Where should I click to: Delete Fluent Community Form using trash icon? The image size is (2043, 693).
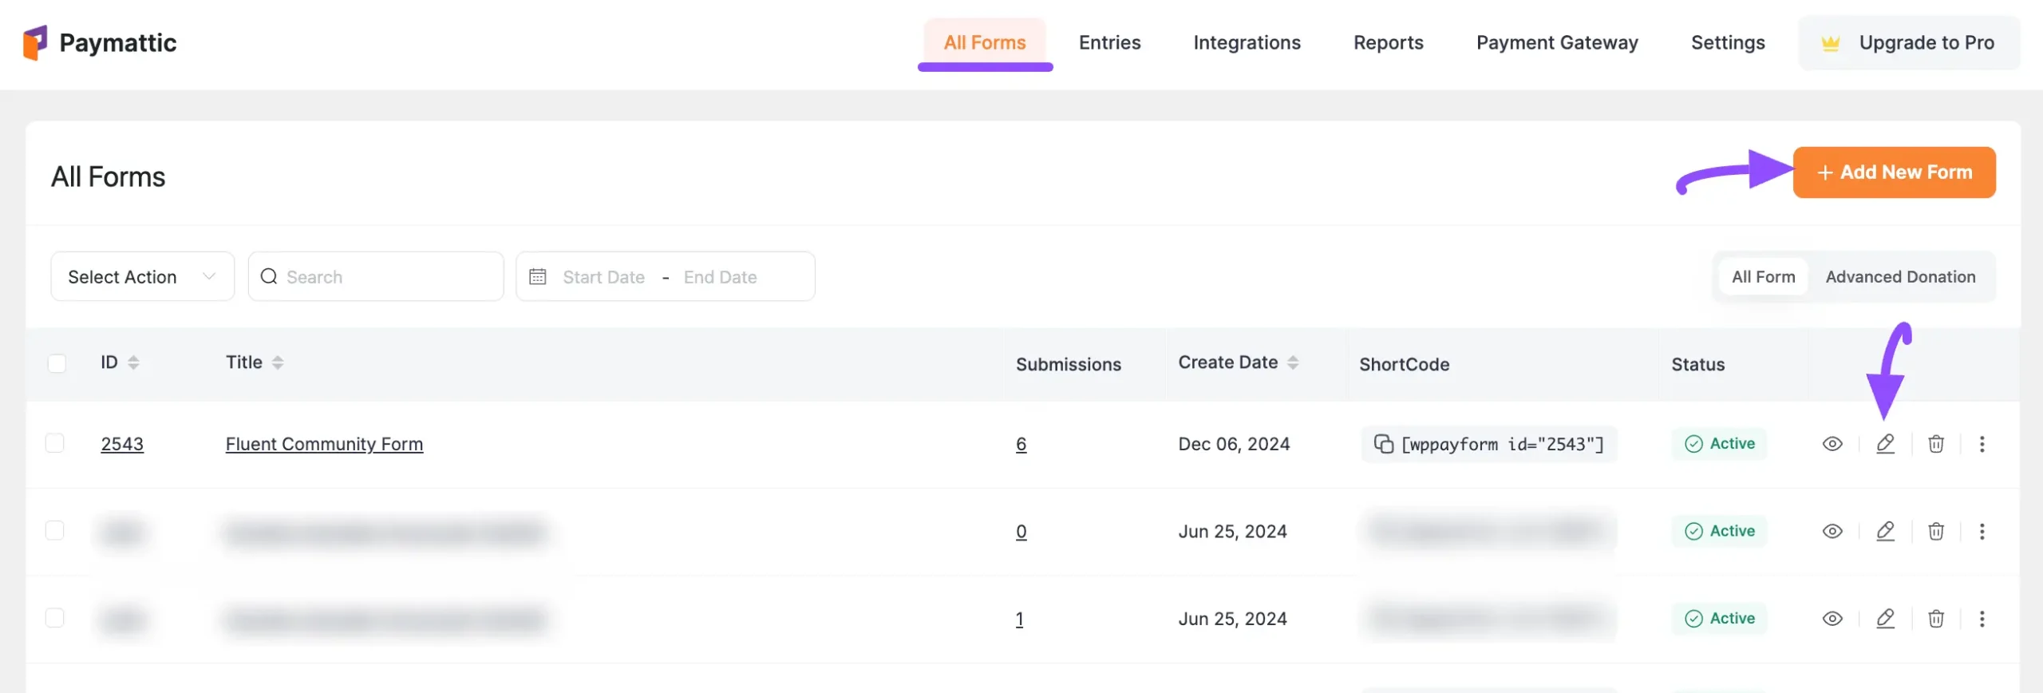[x=1936, y=444]
